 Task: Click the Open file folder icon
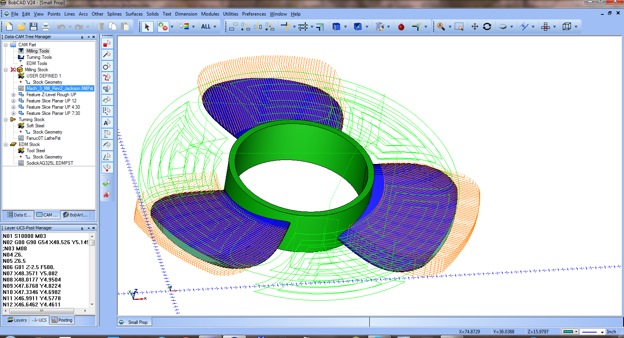click(x=21, y=26)
